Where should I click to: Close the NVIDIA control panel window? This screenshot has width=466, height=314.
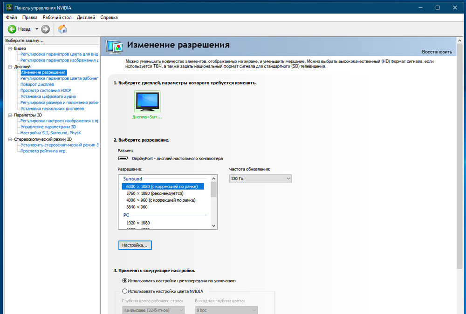coord(455,8)
